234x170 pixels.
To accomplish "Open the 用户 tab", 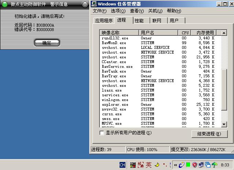I will point(176,20).
